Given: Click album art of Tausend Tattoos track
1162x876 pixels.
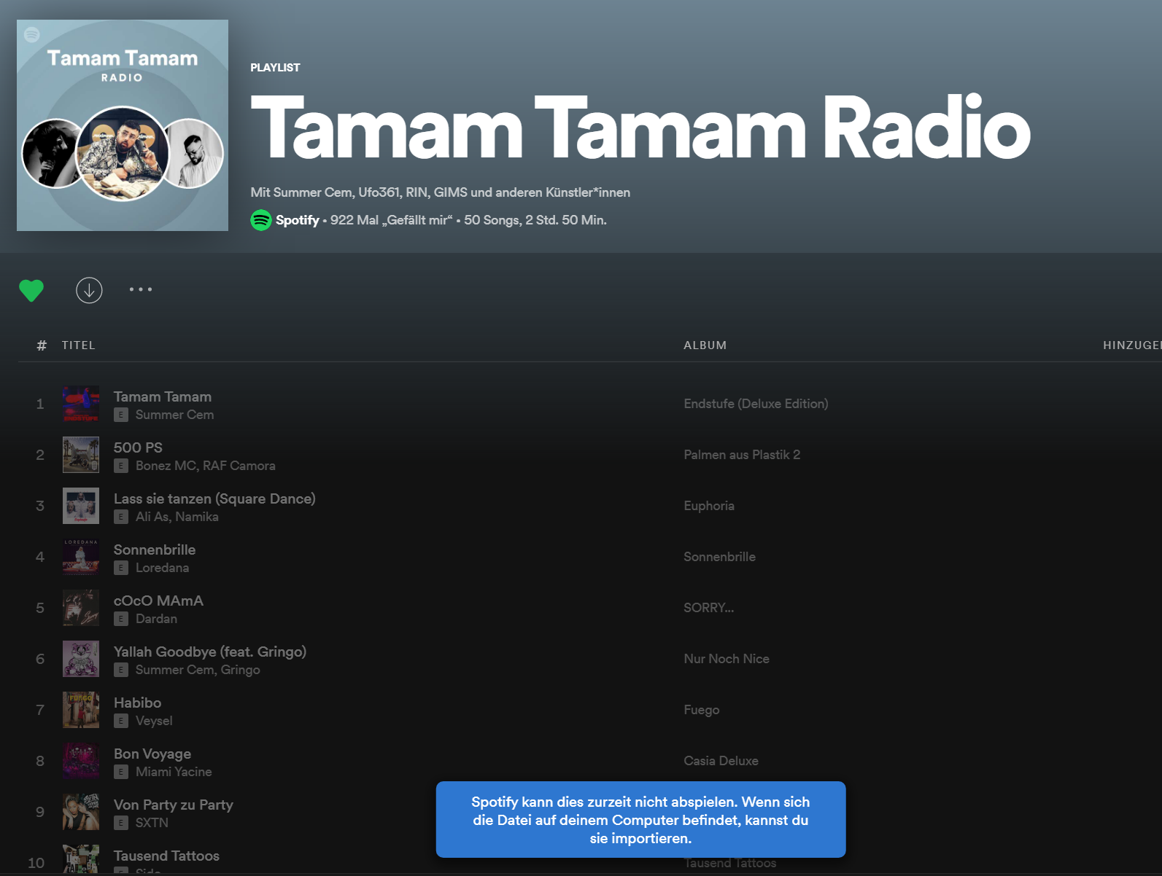Looking at the screenshot, I should pos(81,860).
